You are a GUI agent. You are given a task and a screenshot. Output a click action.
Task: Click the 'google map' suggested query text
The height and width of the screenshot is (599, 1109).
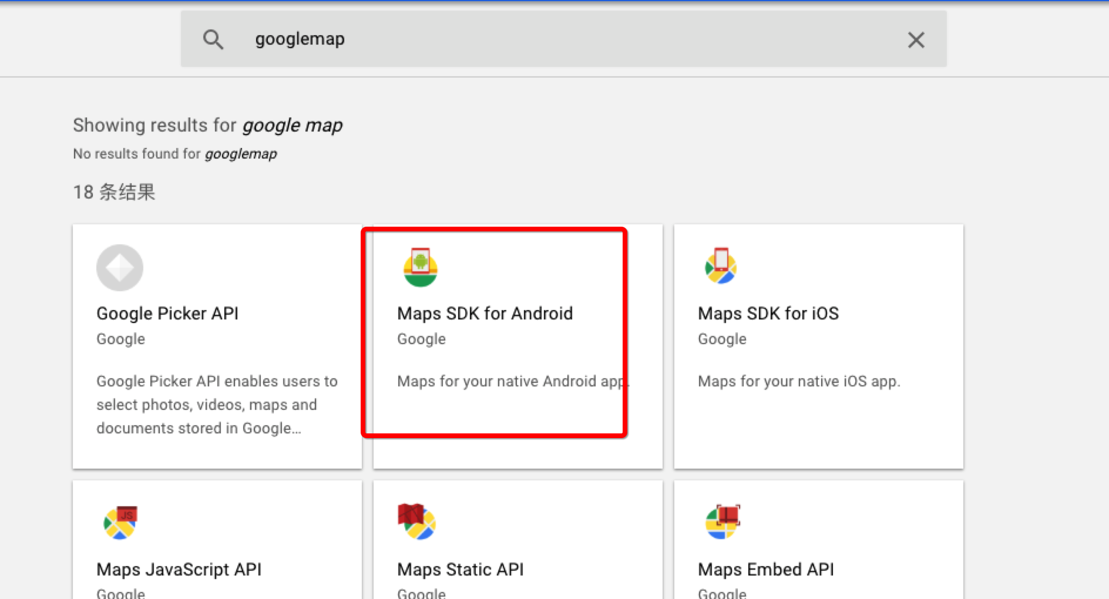click(x=293, y=126)
